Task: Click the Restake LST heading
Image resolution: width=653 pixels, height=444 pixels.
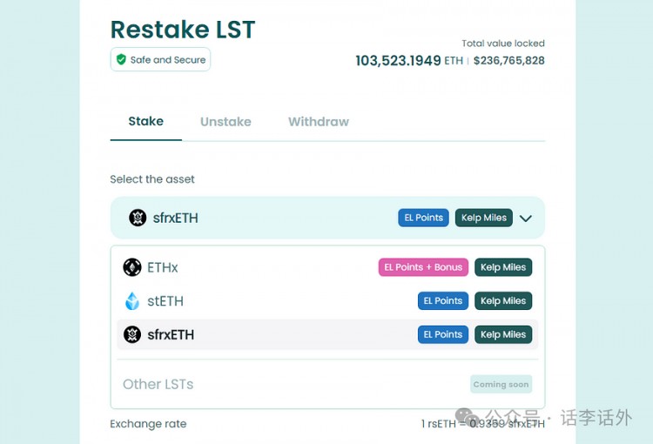Action: coord(183,30)
